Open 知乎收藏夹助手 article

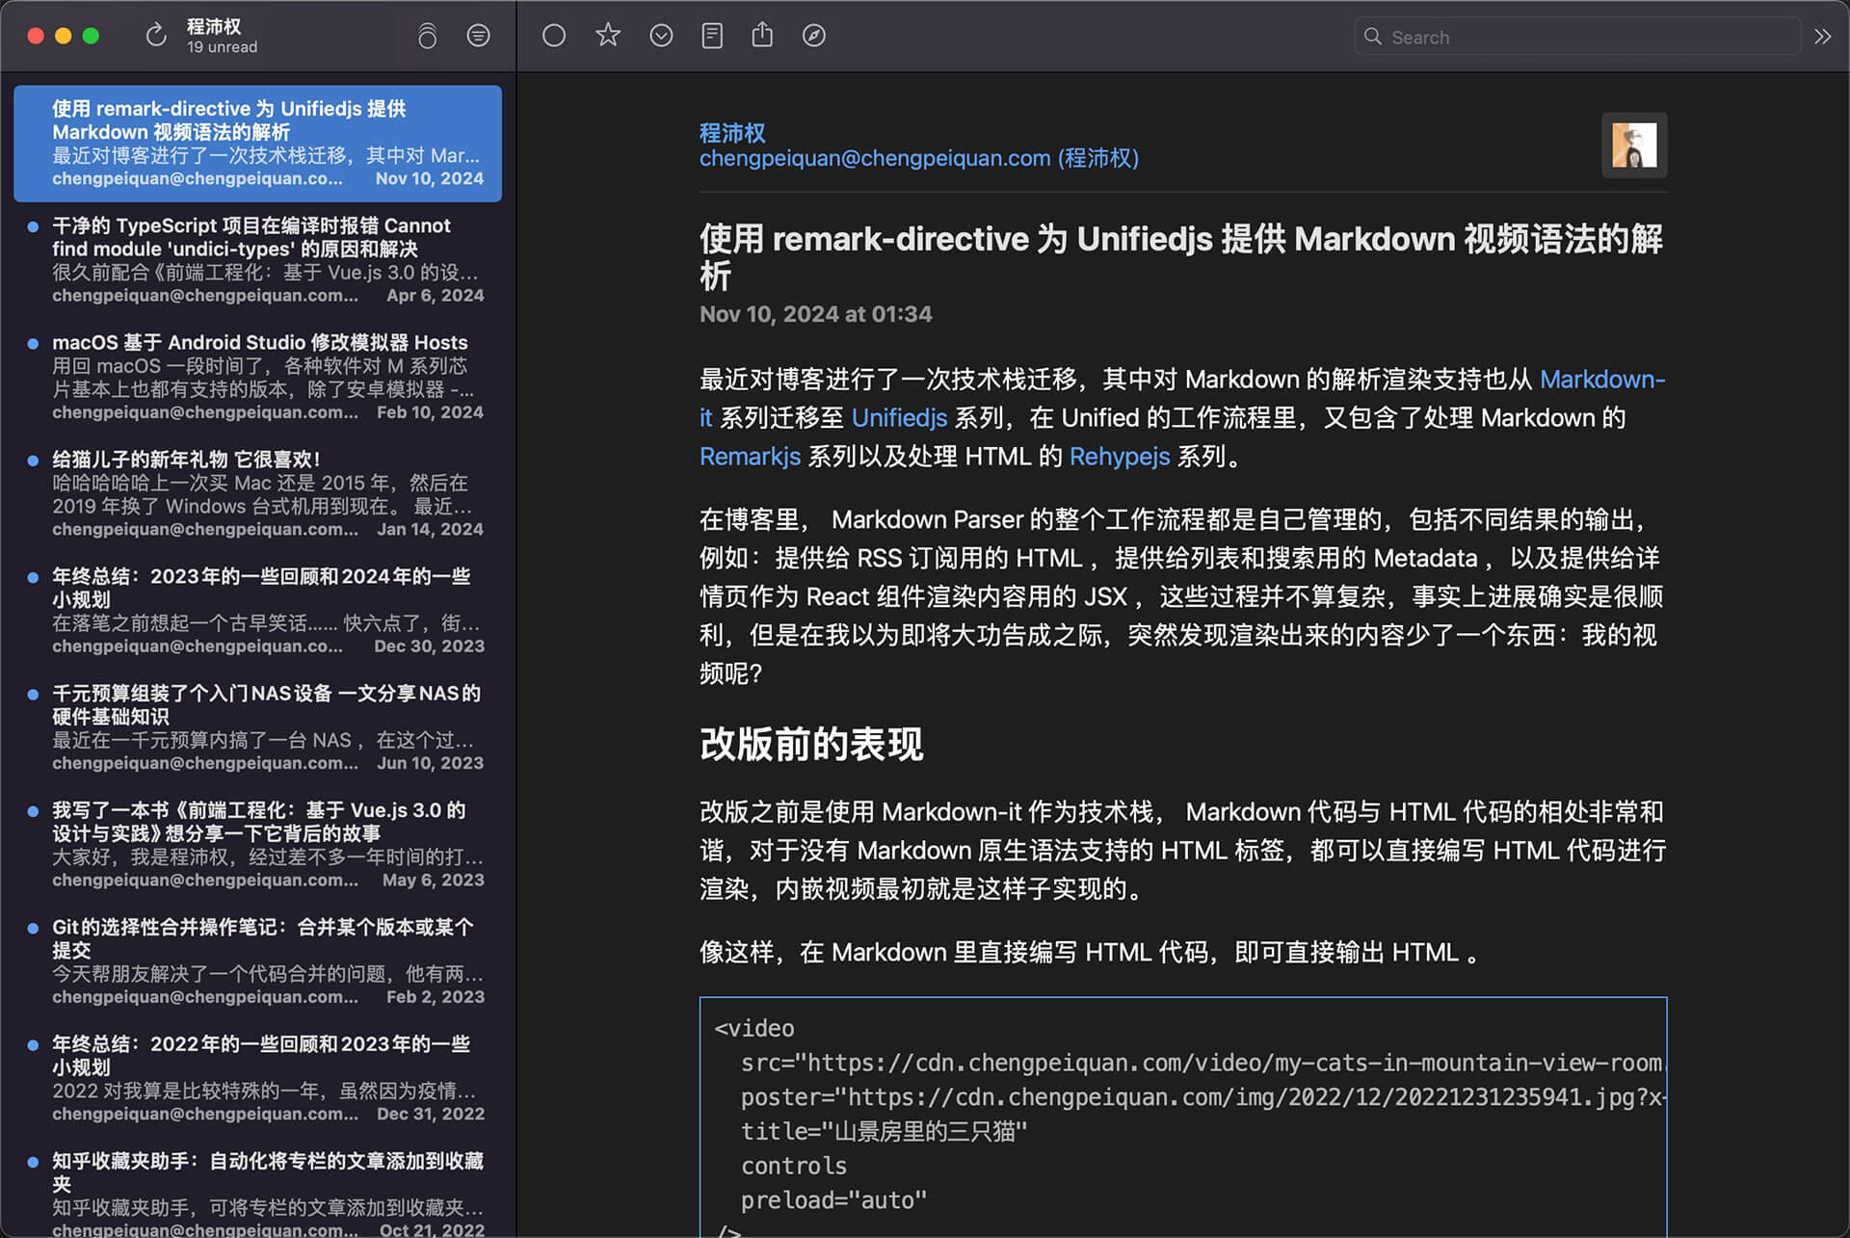257,1190
